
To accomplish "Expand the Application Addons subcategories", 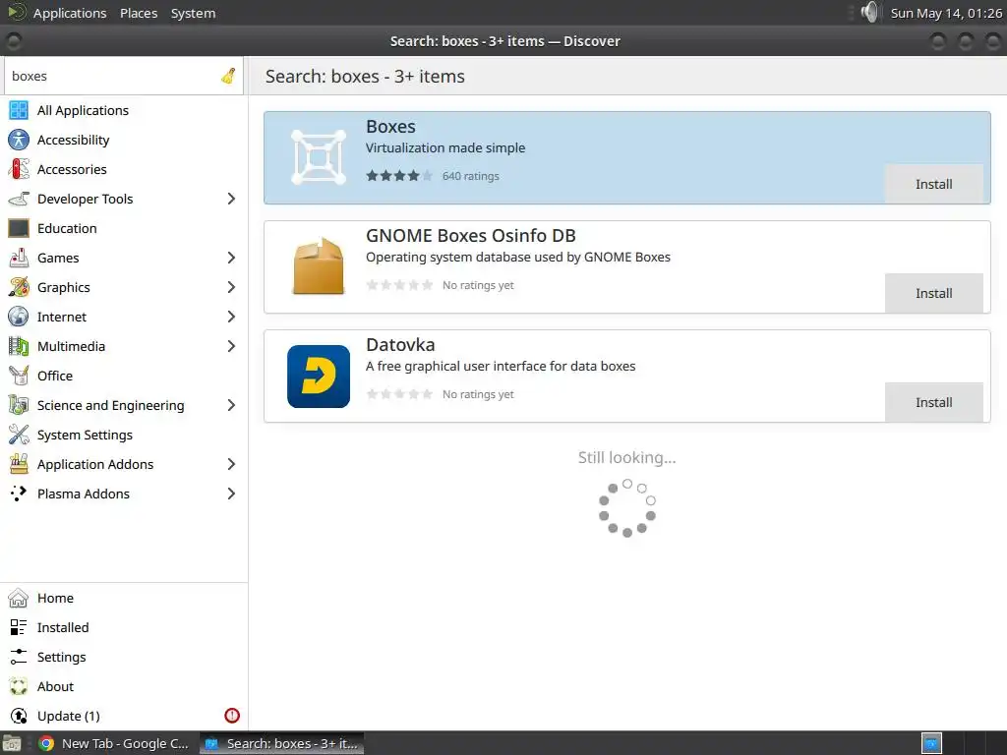I will [x=231, y=465].
